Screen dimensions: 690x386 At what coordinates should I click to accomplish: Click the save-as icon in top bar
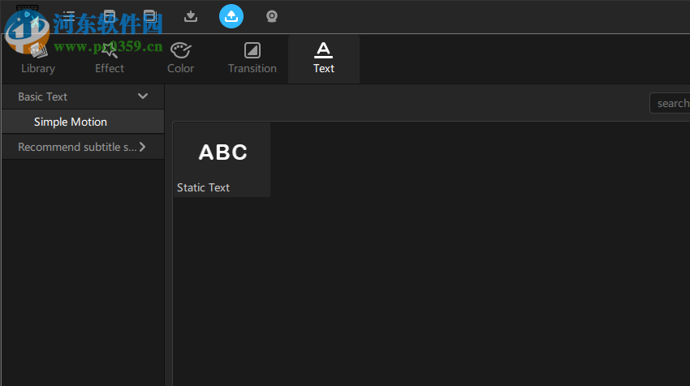149,15
